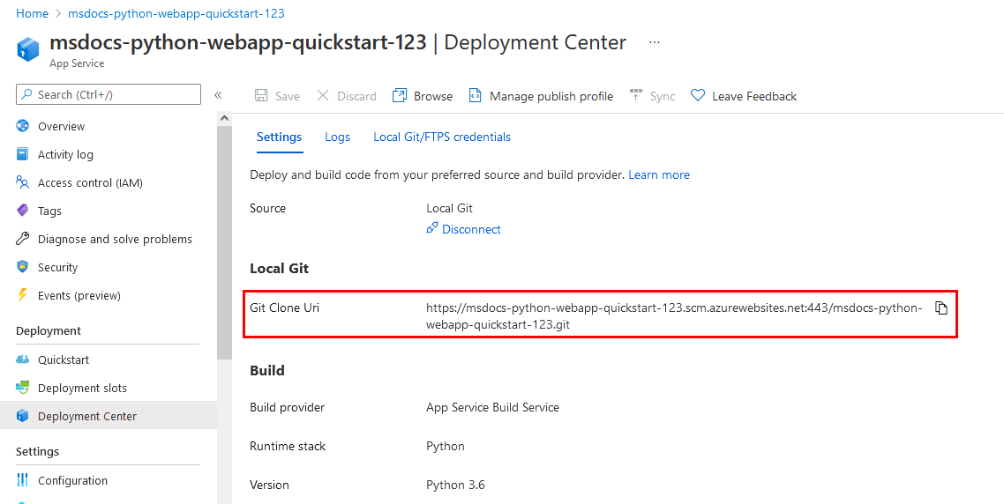The height and width of the screenshot is (504, 1004).
Task: Click the Learn more link
Action: pyautogui.click(x=658, y=175)
